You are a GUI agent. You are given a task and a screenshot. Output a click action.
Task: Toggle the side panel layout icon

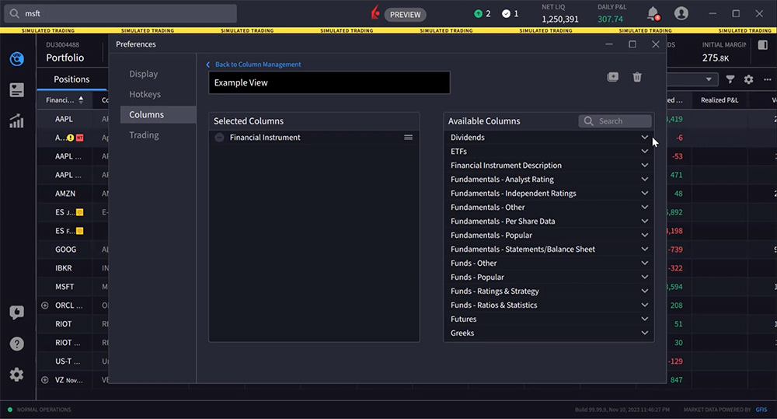762,45
